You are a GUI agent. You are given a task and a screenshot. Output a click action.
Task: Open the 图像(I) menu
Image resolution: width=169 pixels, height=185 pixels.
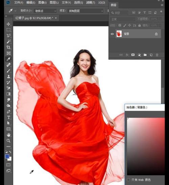click(42, 2)
